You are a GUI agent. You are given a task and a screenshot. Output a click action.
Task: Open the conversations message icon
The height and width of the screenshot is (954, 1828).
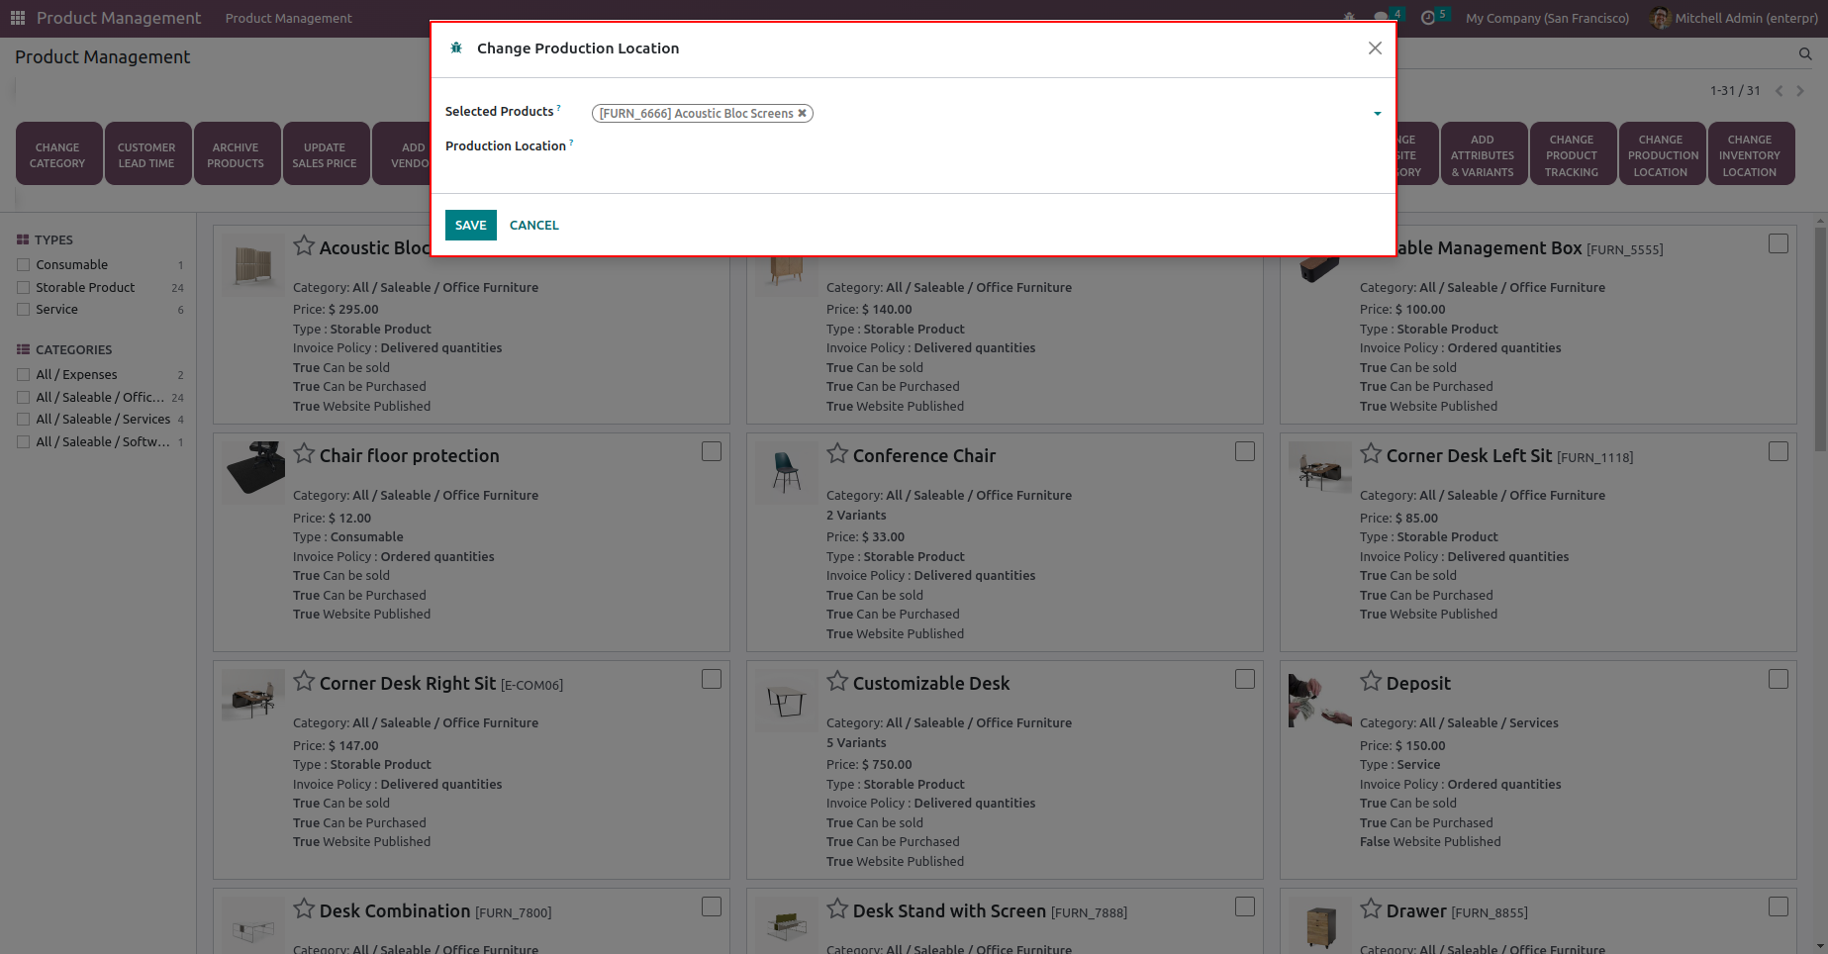point(1381,18)
